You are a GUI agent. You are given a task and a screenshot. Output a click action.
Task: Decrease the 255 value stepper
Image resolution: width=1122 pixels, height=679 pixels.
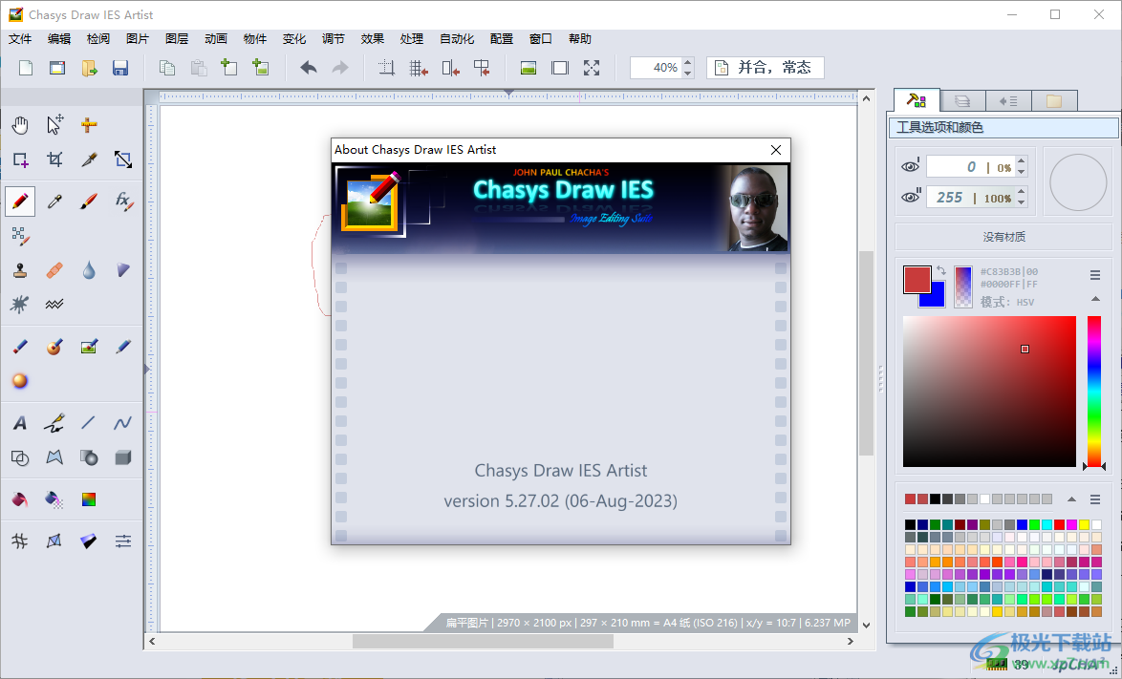click(1021, 202)
